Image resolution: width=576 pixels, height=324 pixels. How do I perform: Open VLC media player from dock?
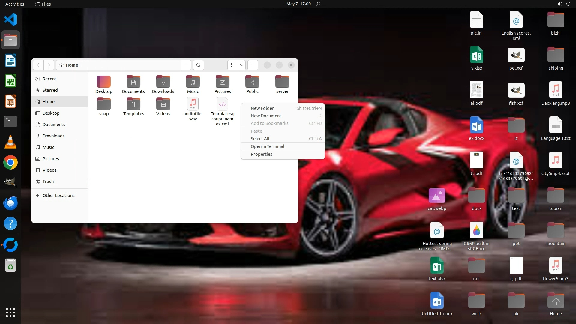click(10, 142)
